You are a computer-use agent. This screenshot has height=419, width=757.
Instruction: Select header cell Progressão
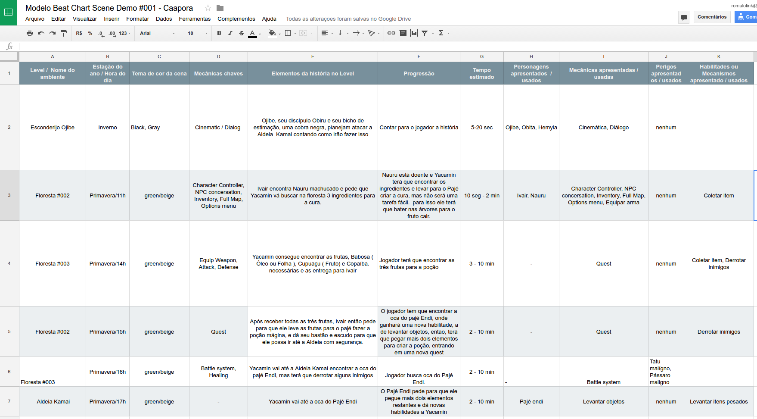419,74
